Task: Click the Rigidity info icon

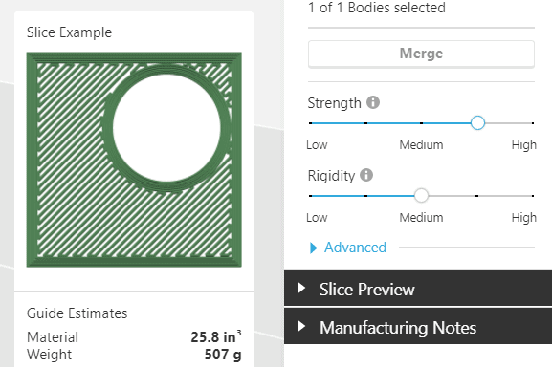Action: 366,175
